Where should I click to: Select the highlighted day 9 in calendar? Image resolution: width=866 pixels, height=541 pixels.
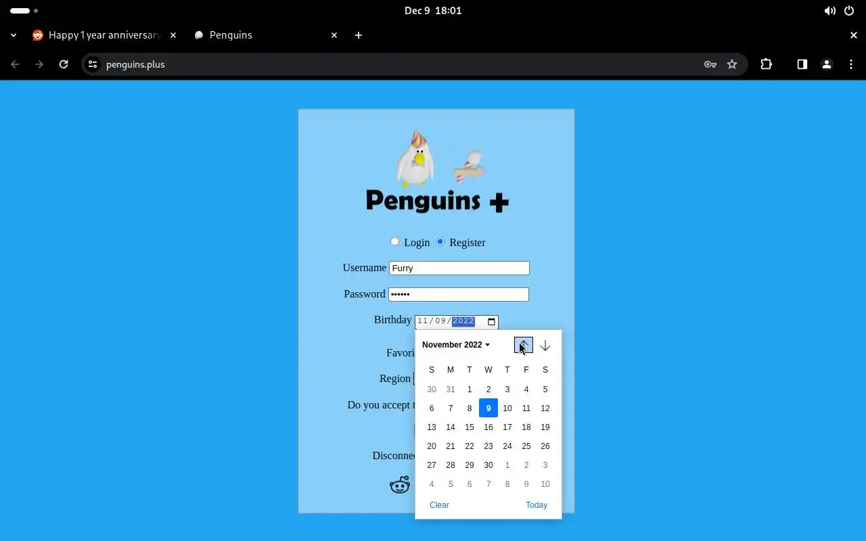click(488, 408)
